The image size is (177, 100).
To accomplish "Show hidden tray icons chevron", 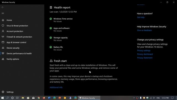I will [x=134, y=98].
